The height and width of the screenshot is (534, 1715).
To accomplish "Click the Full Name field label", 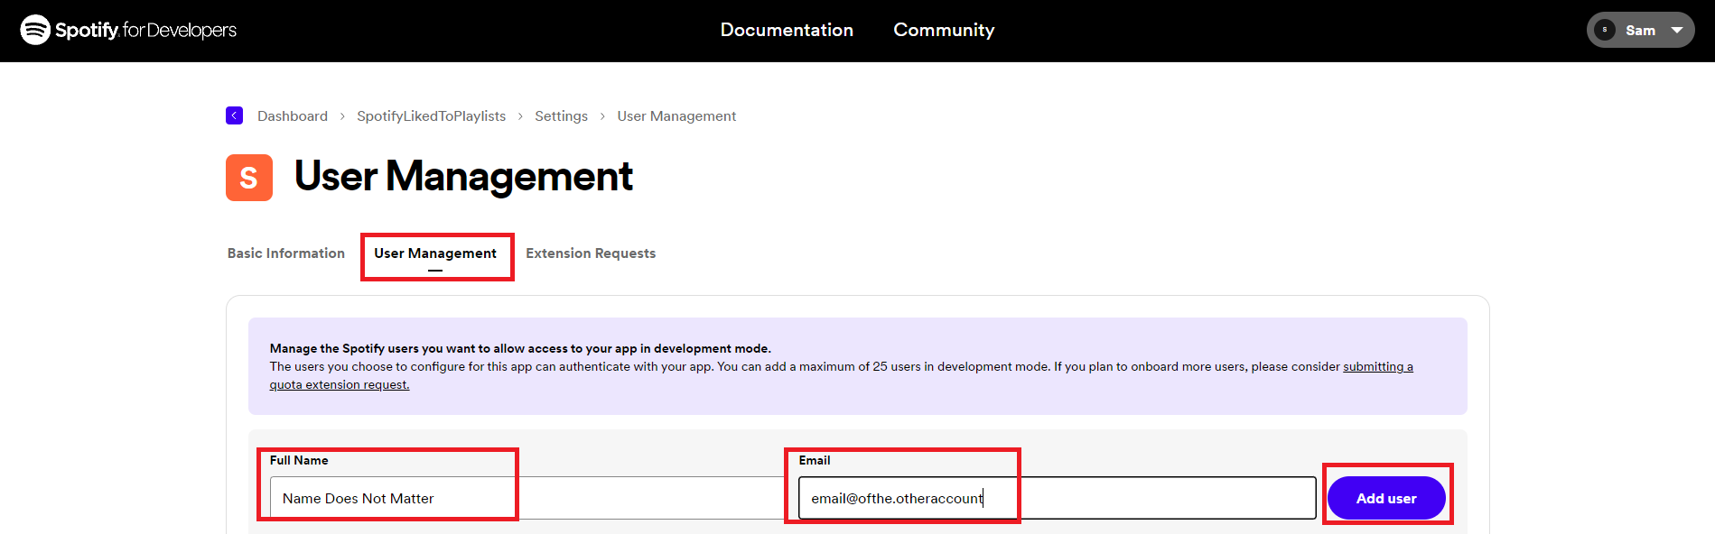I will tap(299, 460).
